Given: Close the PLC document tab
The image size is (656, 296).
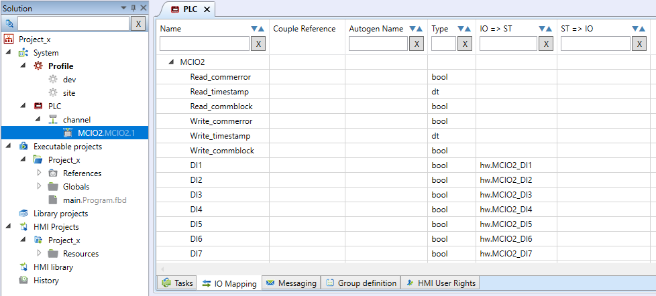Looking at the screenshot, I should tap(207, 9).
